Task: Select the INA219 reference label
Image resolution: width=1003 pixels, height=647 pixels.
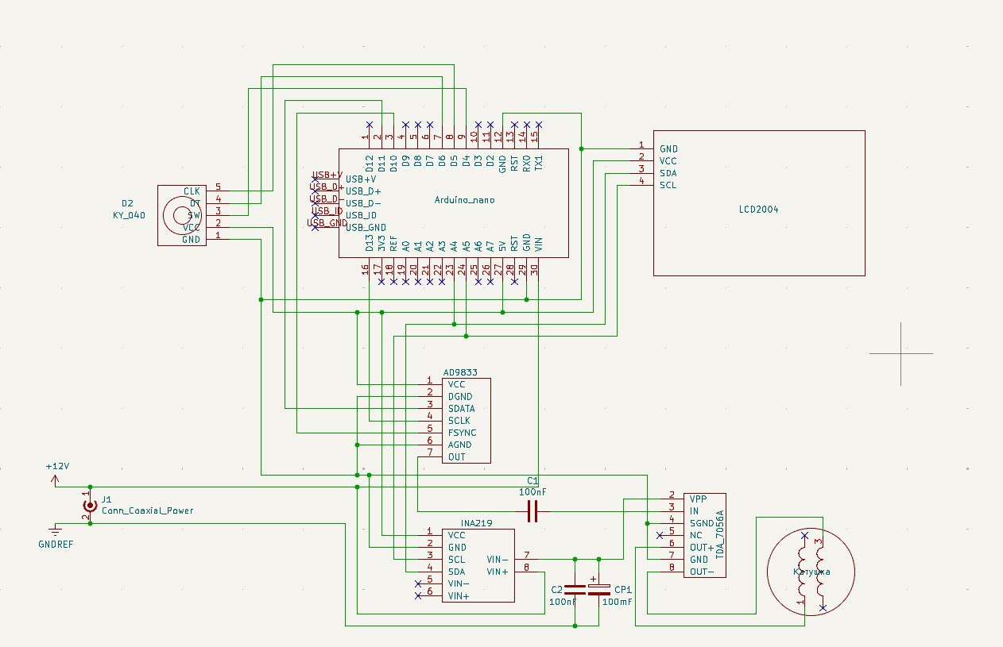Action: pos(475,523)
